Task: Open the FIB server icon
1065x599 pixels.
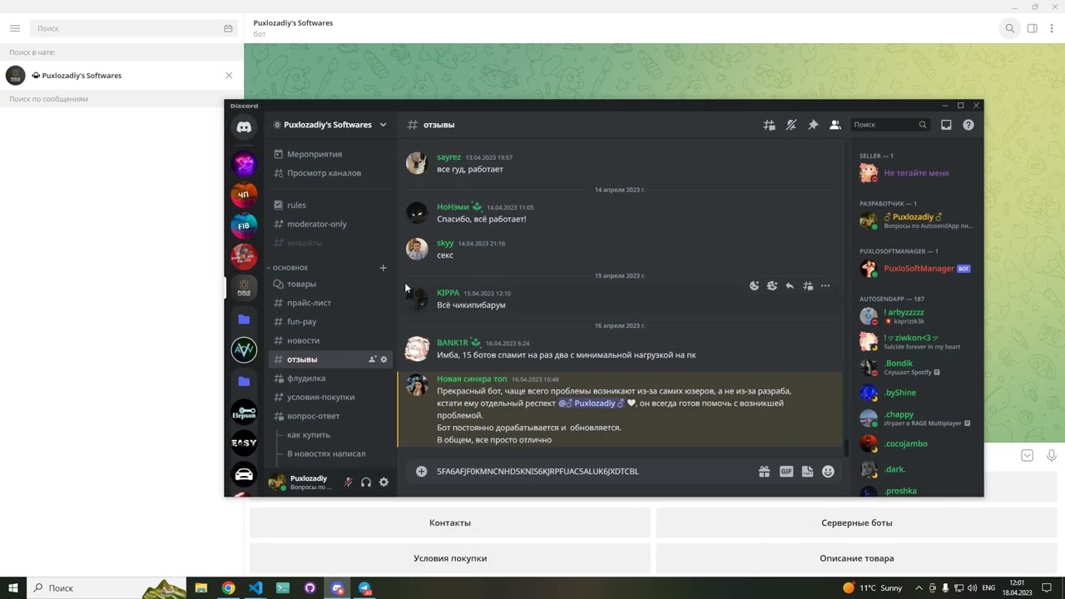Action: coord(244,225)
